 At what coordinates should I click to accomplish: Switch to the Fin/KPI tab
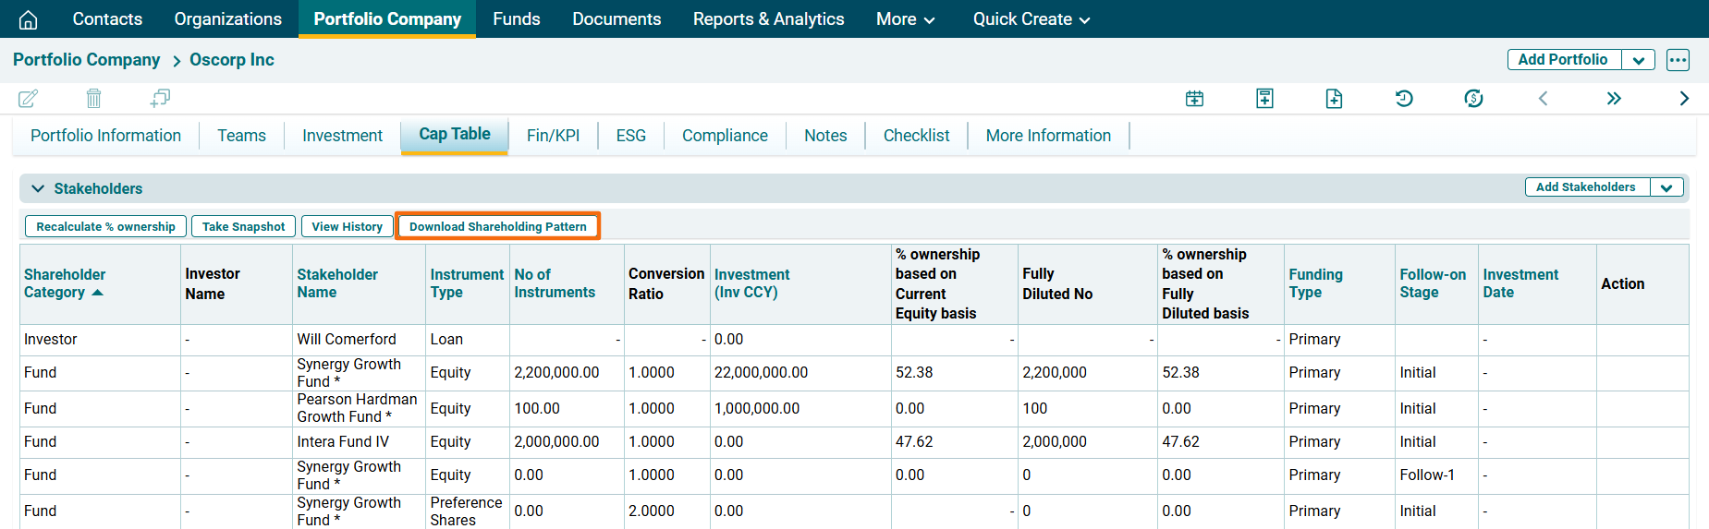point(553,136)
